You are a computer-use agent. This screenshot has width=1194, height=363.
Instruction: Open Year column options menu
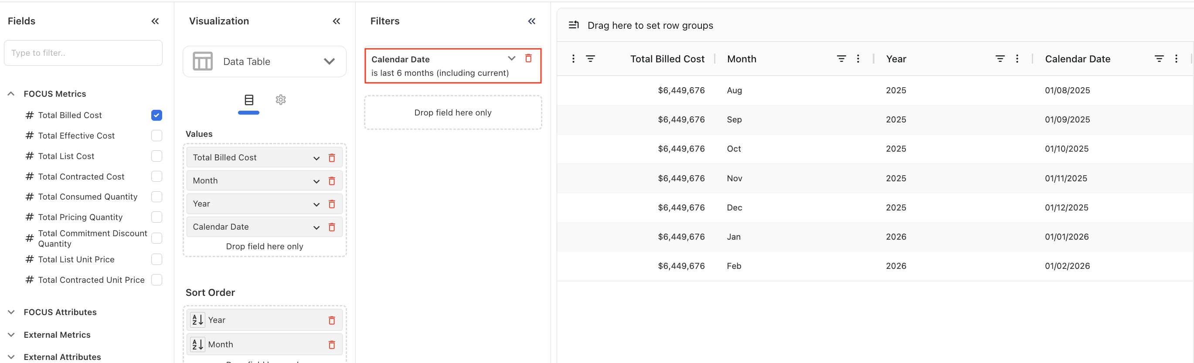click(x=1017, y=59)
